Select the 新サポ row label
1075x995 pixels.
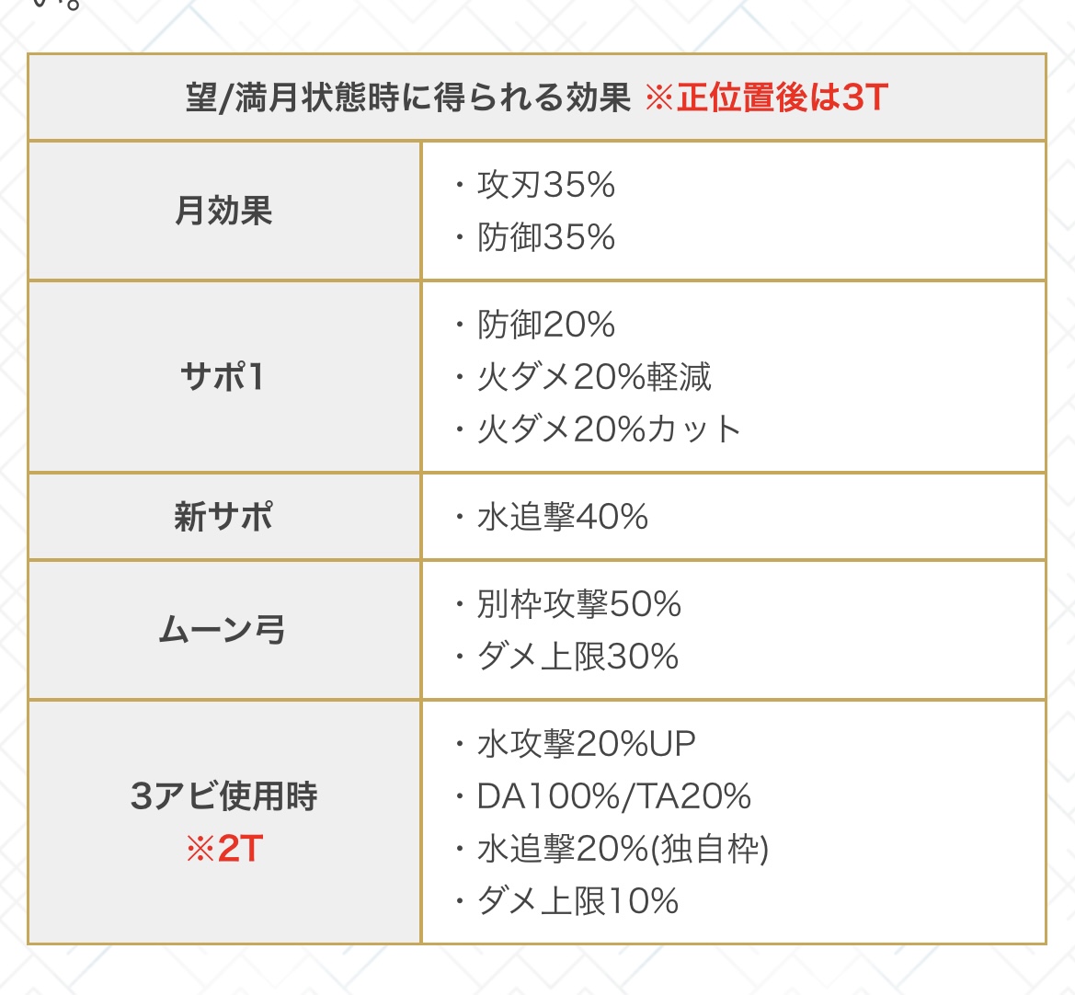coord(224,517)
